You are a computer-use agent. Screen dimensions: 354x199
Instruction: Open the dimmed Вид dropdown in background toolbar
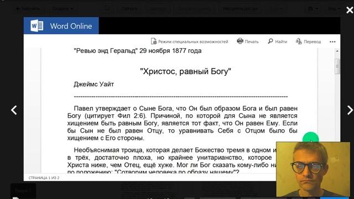tap(334, 9)
